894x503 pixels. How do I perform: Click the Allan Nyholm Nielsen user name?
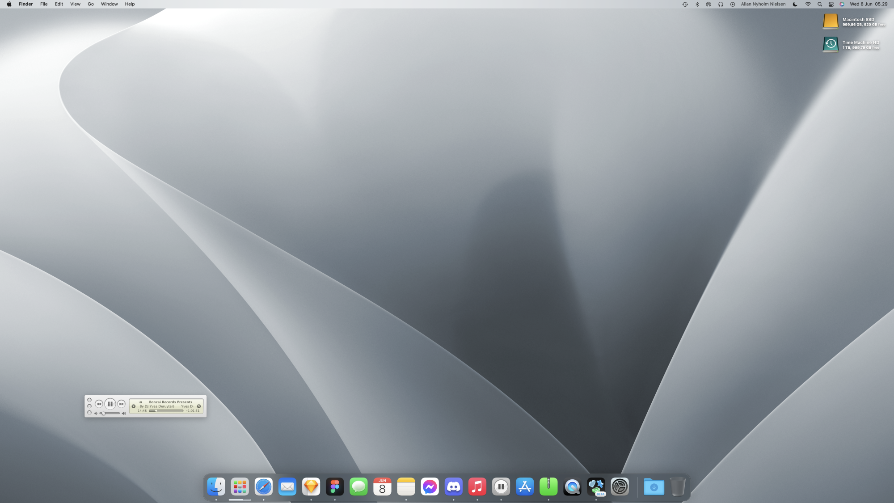point(763,4)
